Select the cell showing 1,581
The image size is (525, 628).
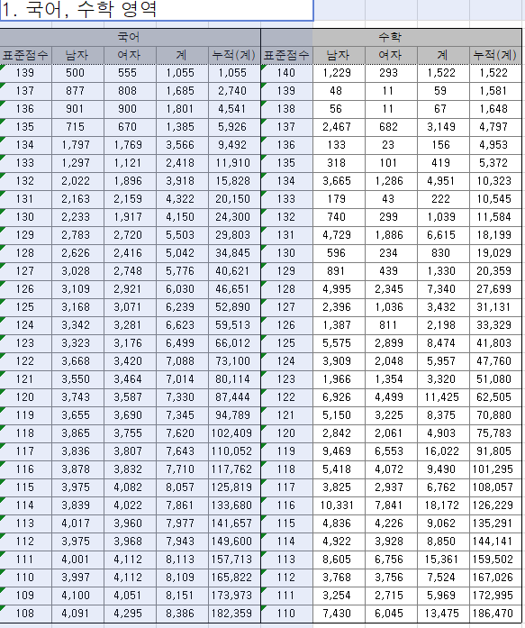tap(495, 91)
